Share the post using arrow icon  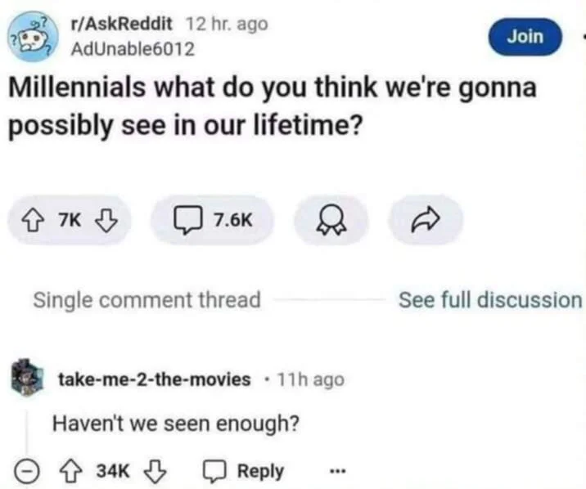pyautogui.click(x=425, y=220)
